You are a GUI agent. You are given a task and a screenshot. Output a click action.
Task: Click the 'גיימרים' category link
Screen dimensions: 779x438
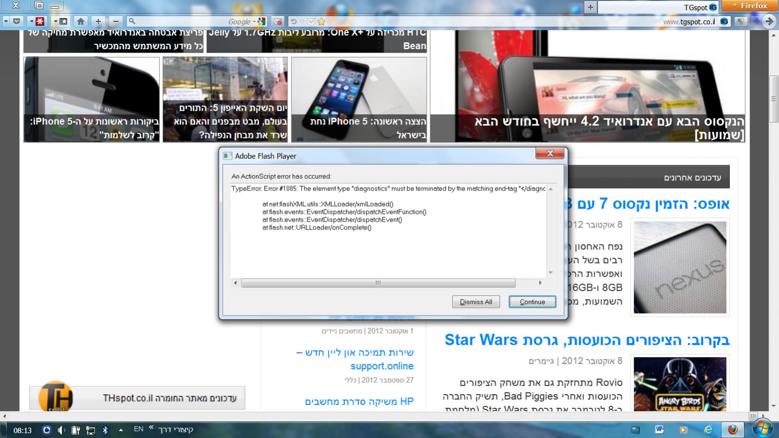542,362
